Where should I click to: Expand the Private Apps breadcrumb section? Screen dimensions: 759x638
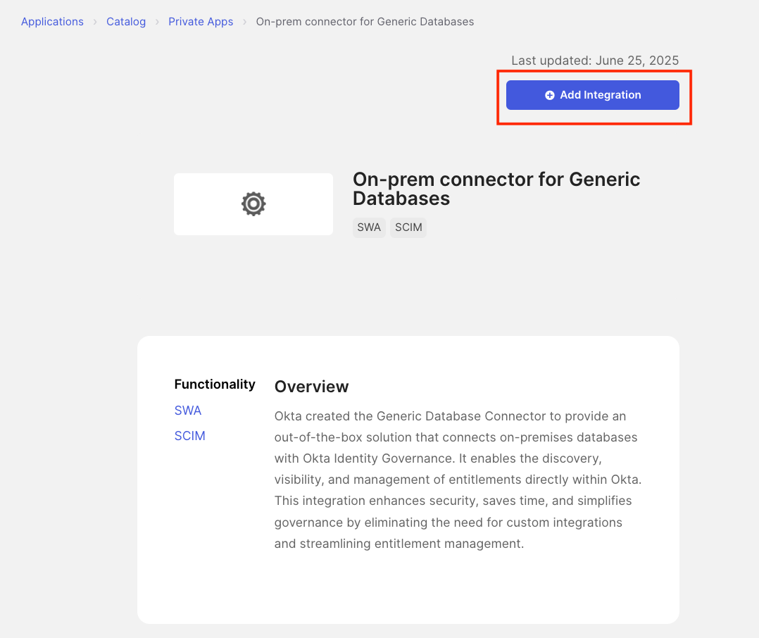(x=201, y=21)
